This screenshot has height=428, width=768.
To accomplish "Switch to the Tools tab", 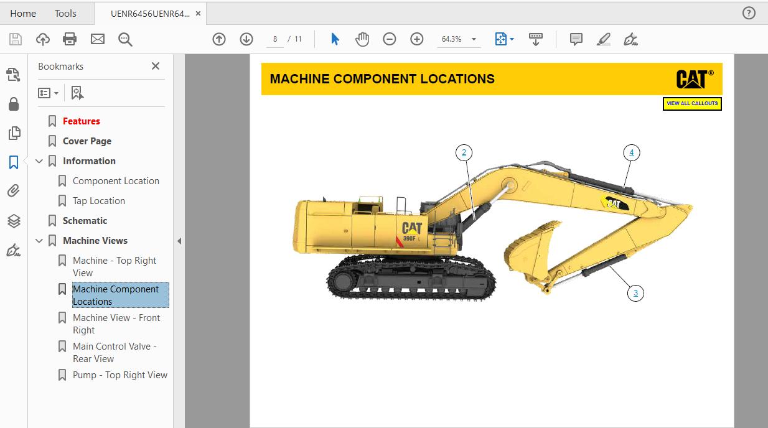I will [65, 12].
